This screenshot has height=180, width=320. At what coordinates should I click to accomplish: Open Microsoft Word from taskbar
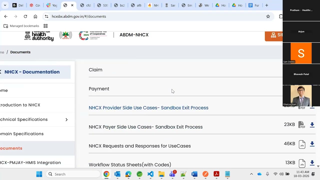point(194,174)
